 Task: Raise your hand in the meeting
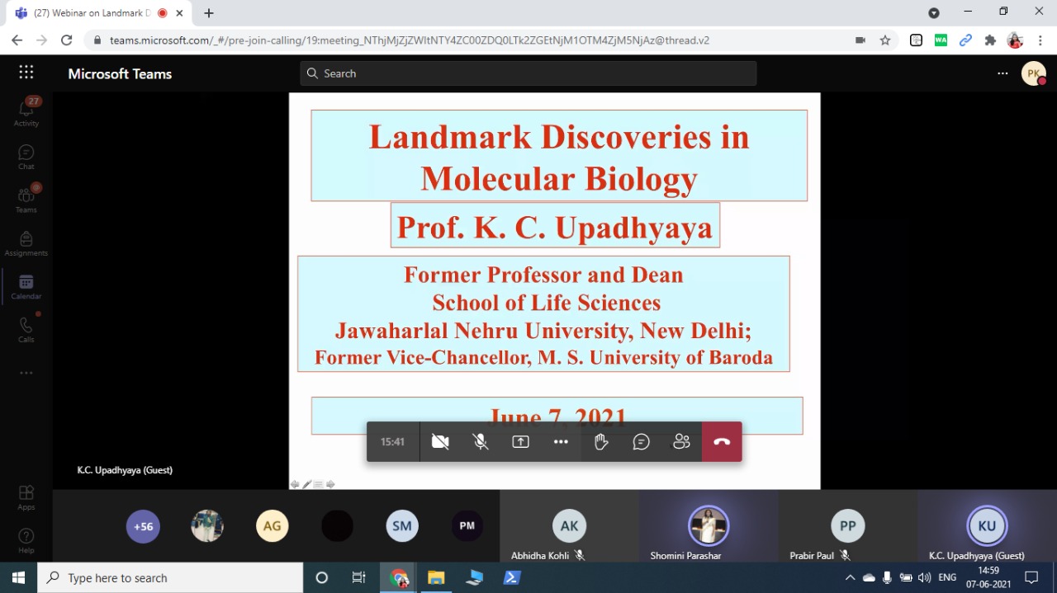coord(601,442)
